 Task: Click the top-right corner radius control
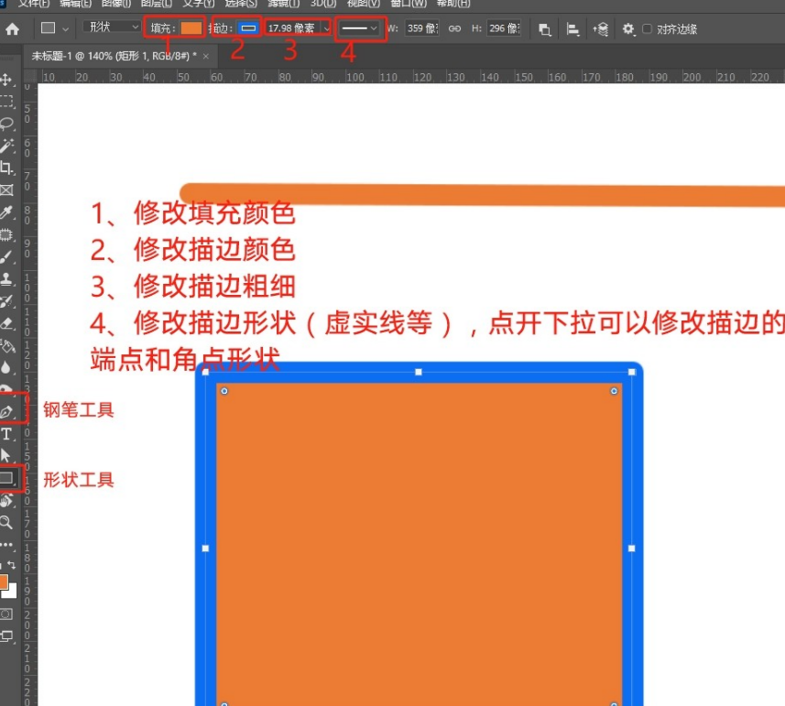(614, 391)
